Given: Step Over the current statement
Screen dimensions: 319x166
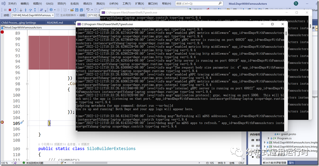Looking at the screenshot, I should (x=30, y=10).
